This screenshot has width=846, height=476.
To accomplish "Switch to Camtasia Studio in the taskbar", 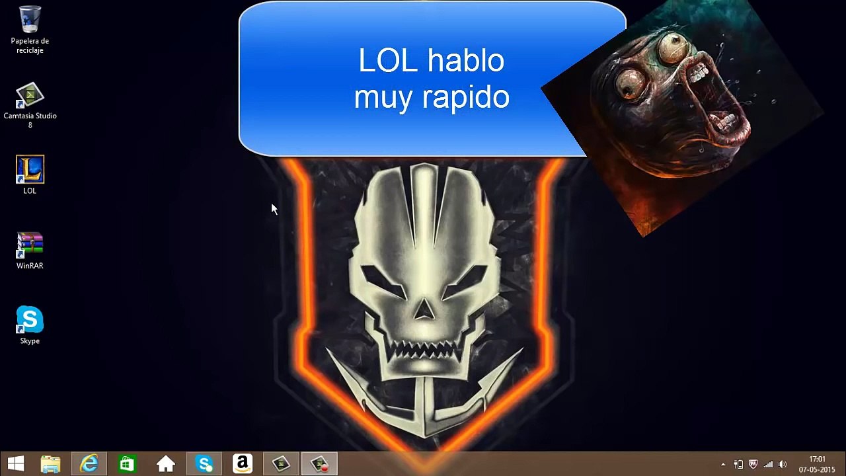I will tap(281, 464).
